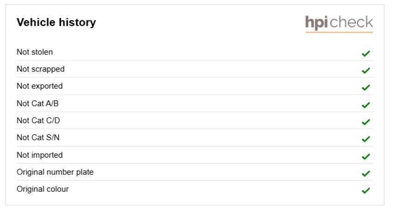Click the Not Cat A/B label

point(37,104)
